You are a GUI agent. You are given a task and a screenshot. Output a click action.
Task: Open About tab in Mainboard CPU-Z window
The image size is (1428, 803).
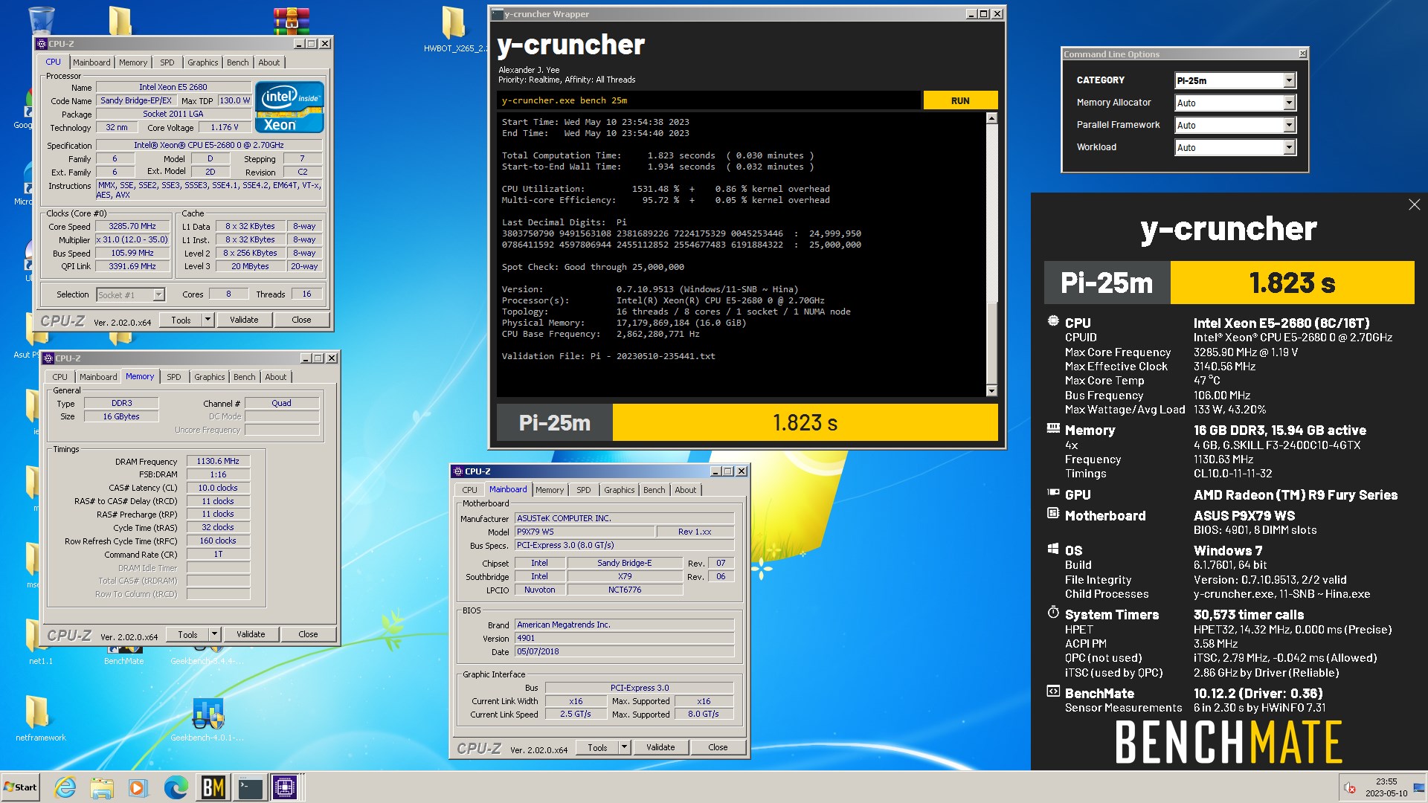(686, 490)
